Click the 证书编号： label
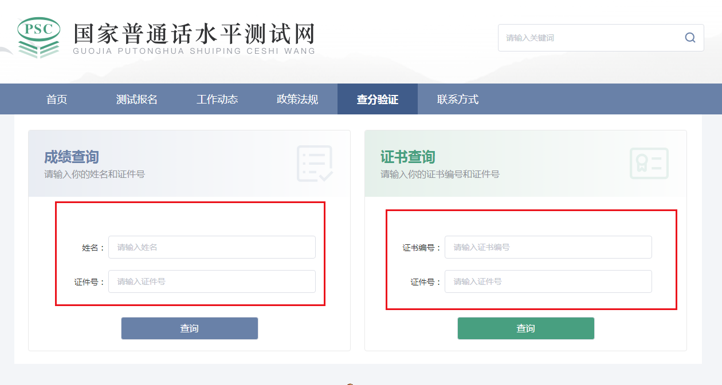The image size is (722, 385). click(x=422, y=248)
